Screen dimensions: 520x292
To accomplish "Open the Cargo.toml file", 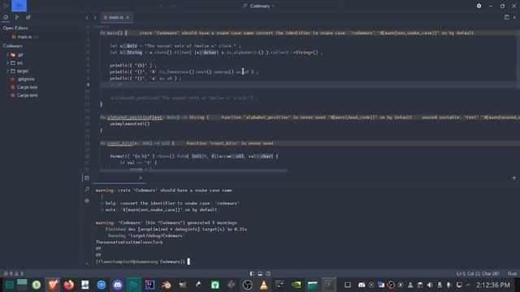I will coord(27,96).
